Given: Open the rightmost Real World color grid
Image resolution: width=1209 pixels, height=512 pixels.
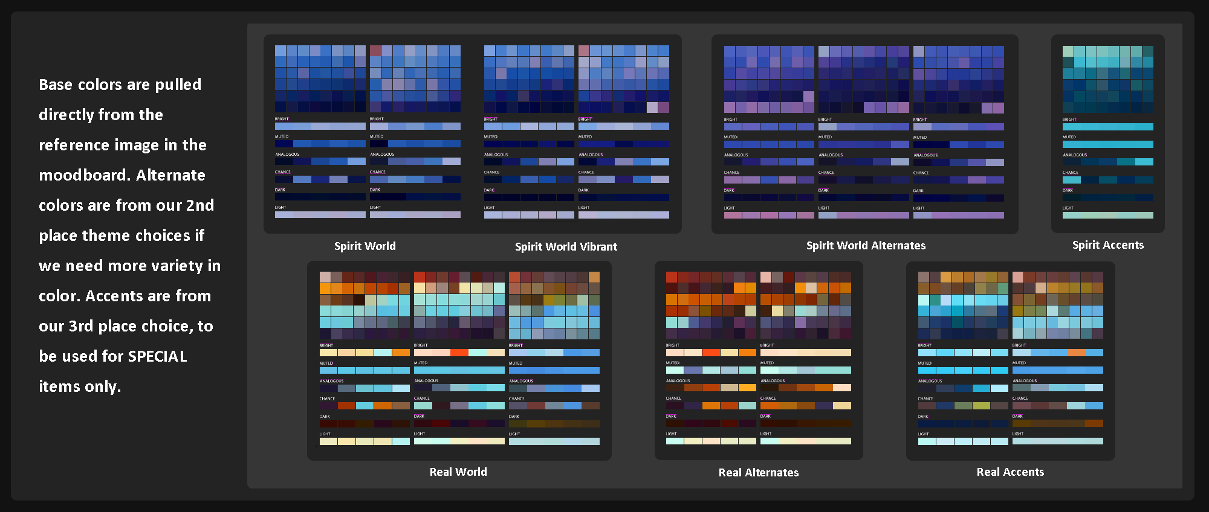Looking at the screenshot, I should (554, 305).
